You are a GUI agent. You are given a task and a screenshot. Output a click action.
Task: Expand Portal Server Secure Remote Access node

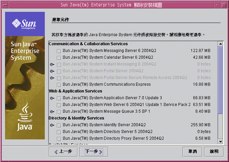tap(52, 78)
